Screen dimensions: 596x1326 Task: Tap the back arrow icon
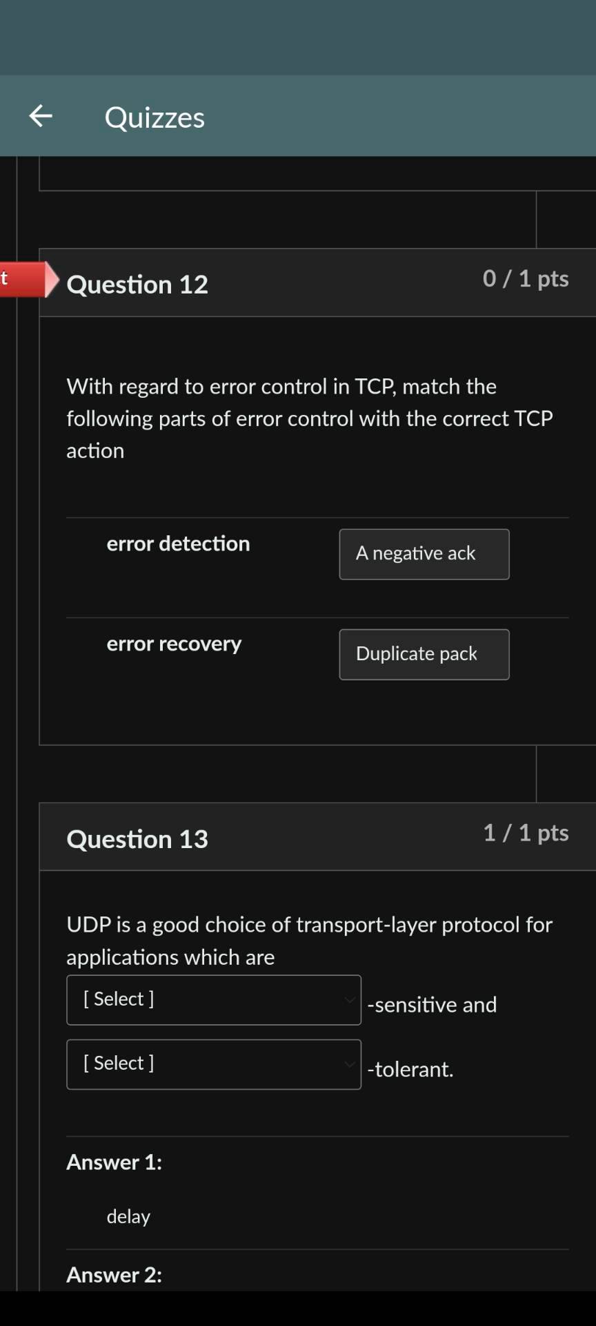(x=39, y=115)
